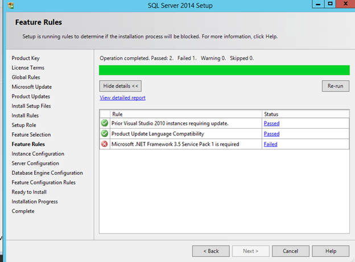Screen dimensions: 355x262
Task: Select Instance Configuration step in sidebar
Action: pyautogui.click(x=38, y=154)
